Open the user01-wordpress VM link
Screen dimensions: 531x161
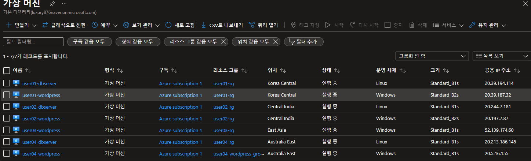[x=41, y=95]
